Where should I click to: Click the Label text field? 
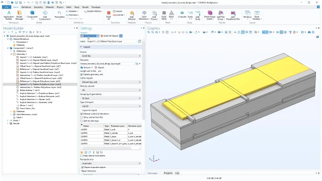[x=112, y=41]
